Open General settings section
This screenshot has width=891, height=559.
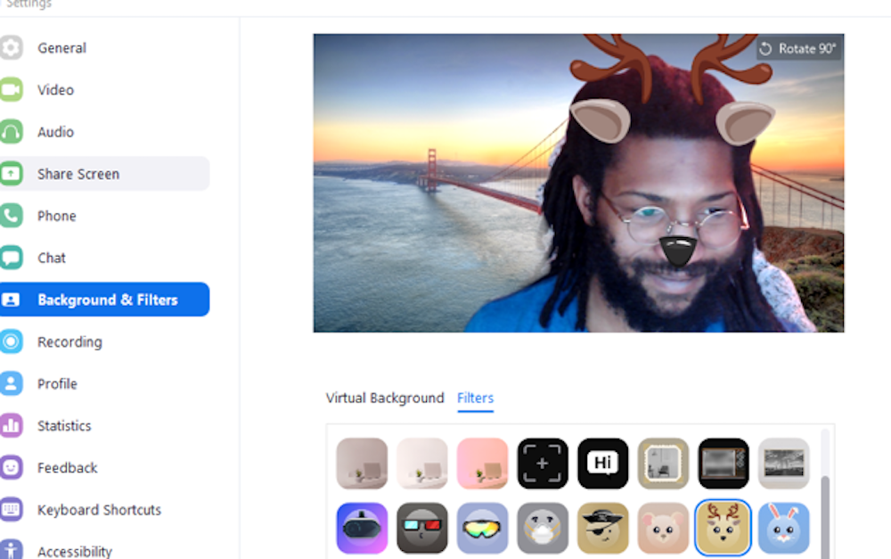tap(62, 48)
